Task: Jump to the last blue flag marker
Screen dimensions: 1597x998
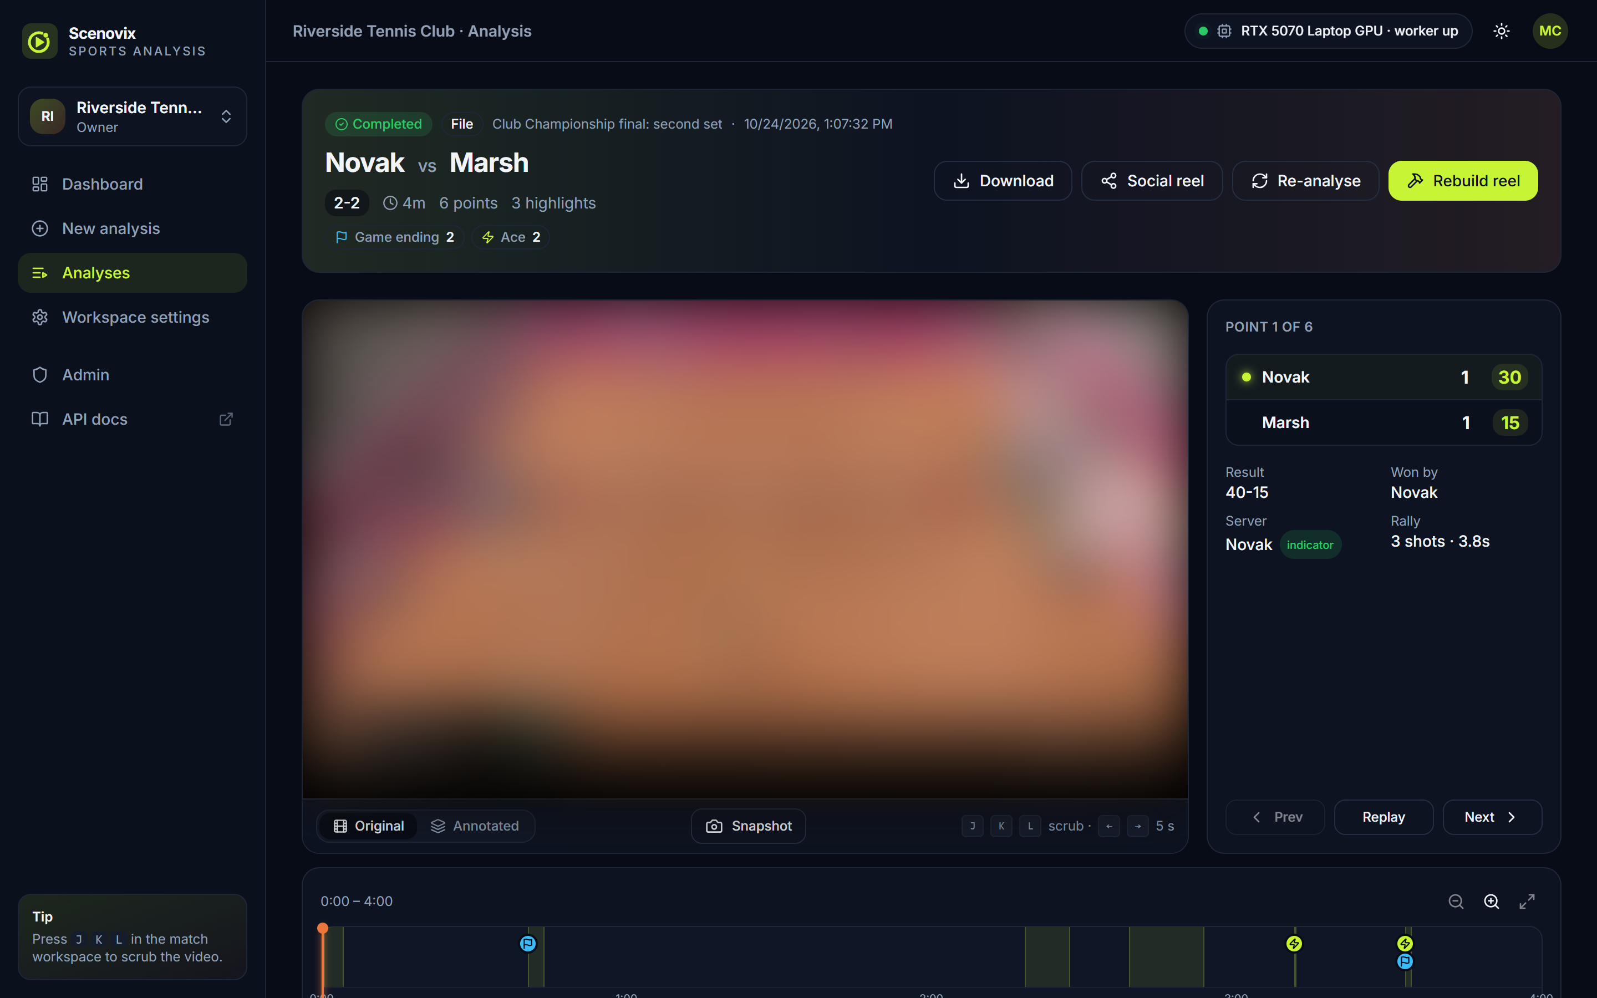Action: coord(1405,962)
